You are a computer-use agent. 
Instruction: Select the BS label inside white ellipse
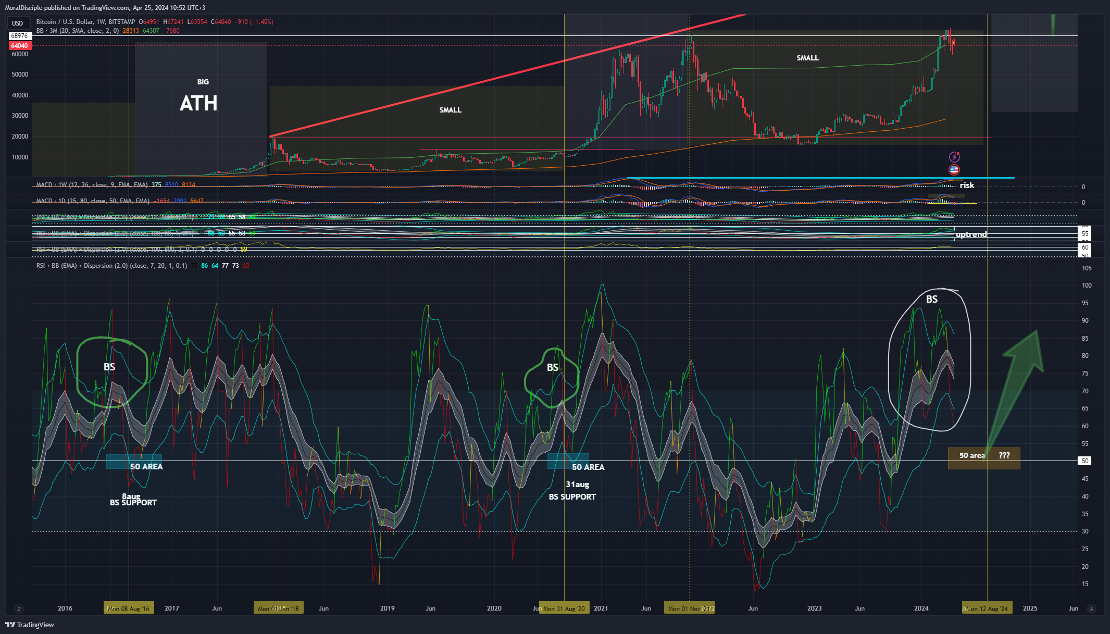932,300
